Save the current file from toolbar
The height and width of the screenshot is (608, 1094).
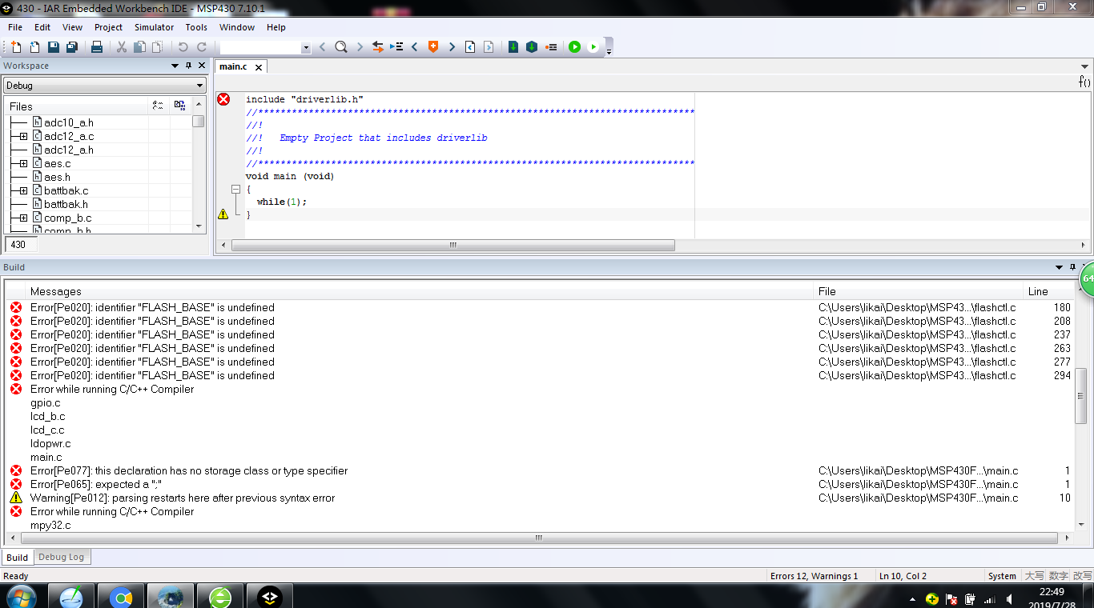click(x=53, y=47)
